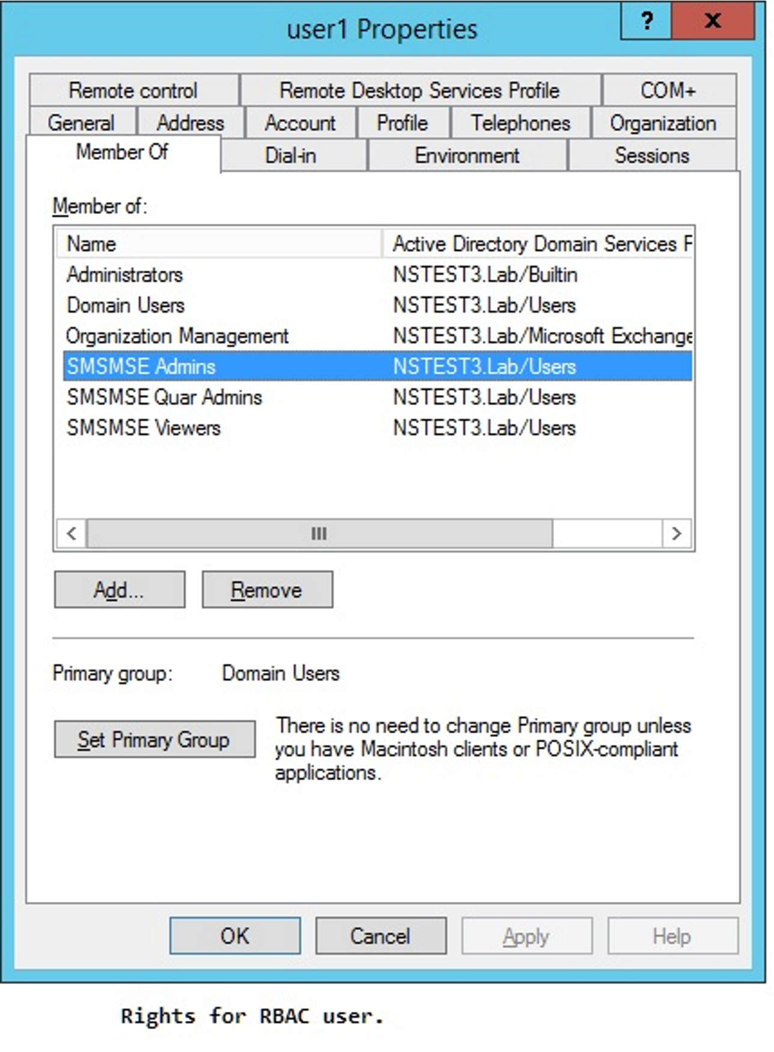774x1052 pixels.
Task: Select the Domain Users group row
Action: point(377,305)
